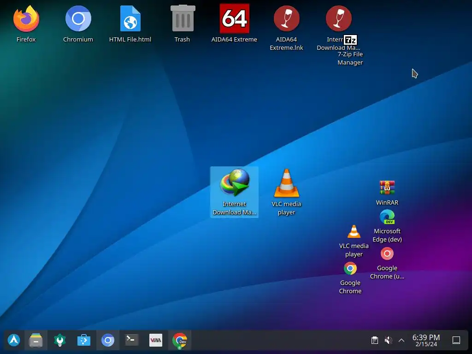
Task: Open the VM application taskbar icon
Action: coord(156,340)
